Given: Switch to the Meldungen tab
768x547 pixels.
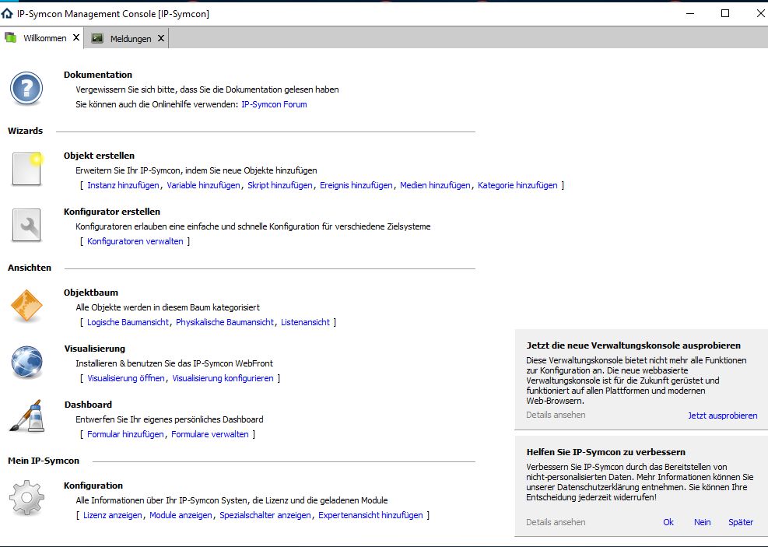Looking at the screenshot, I should pos(130,38).
